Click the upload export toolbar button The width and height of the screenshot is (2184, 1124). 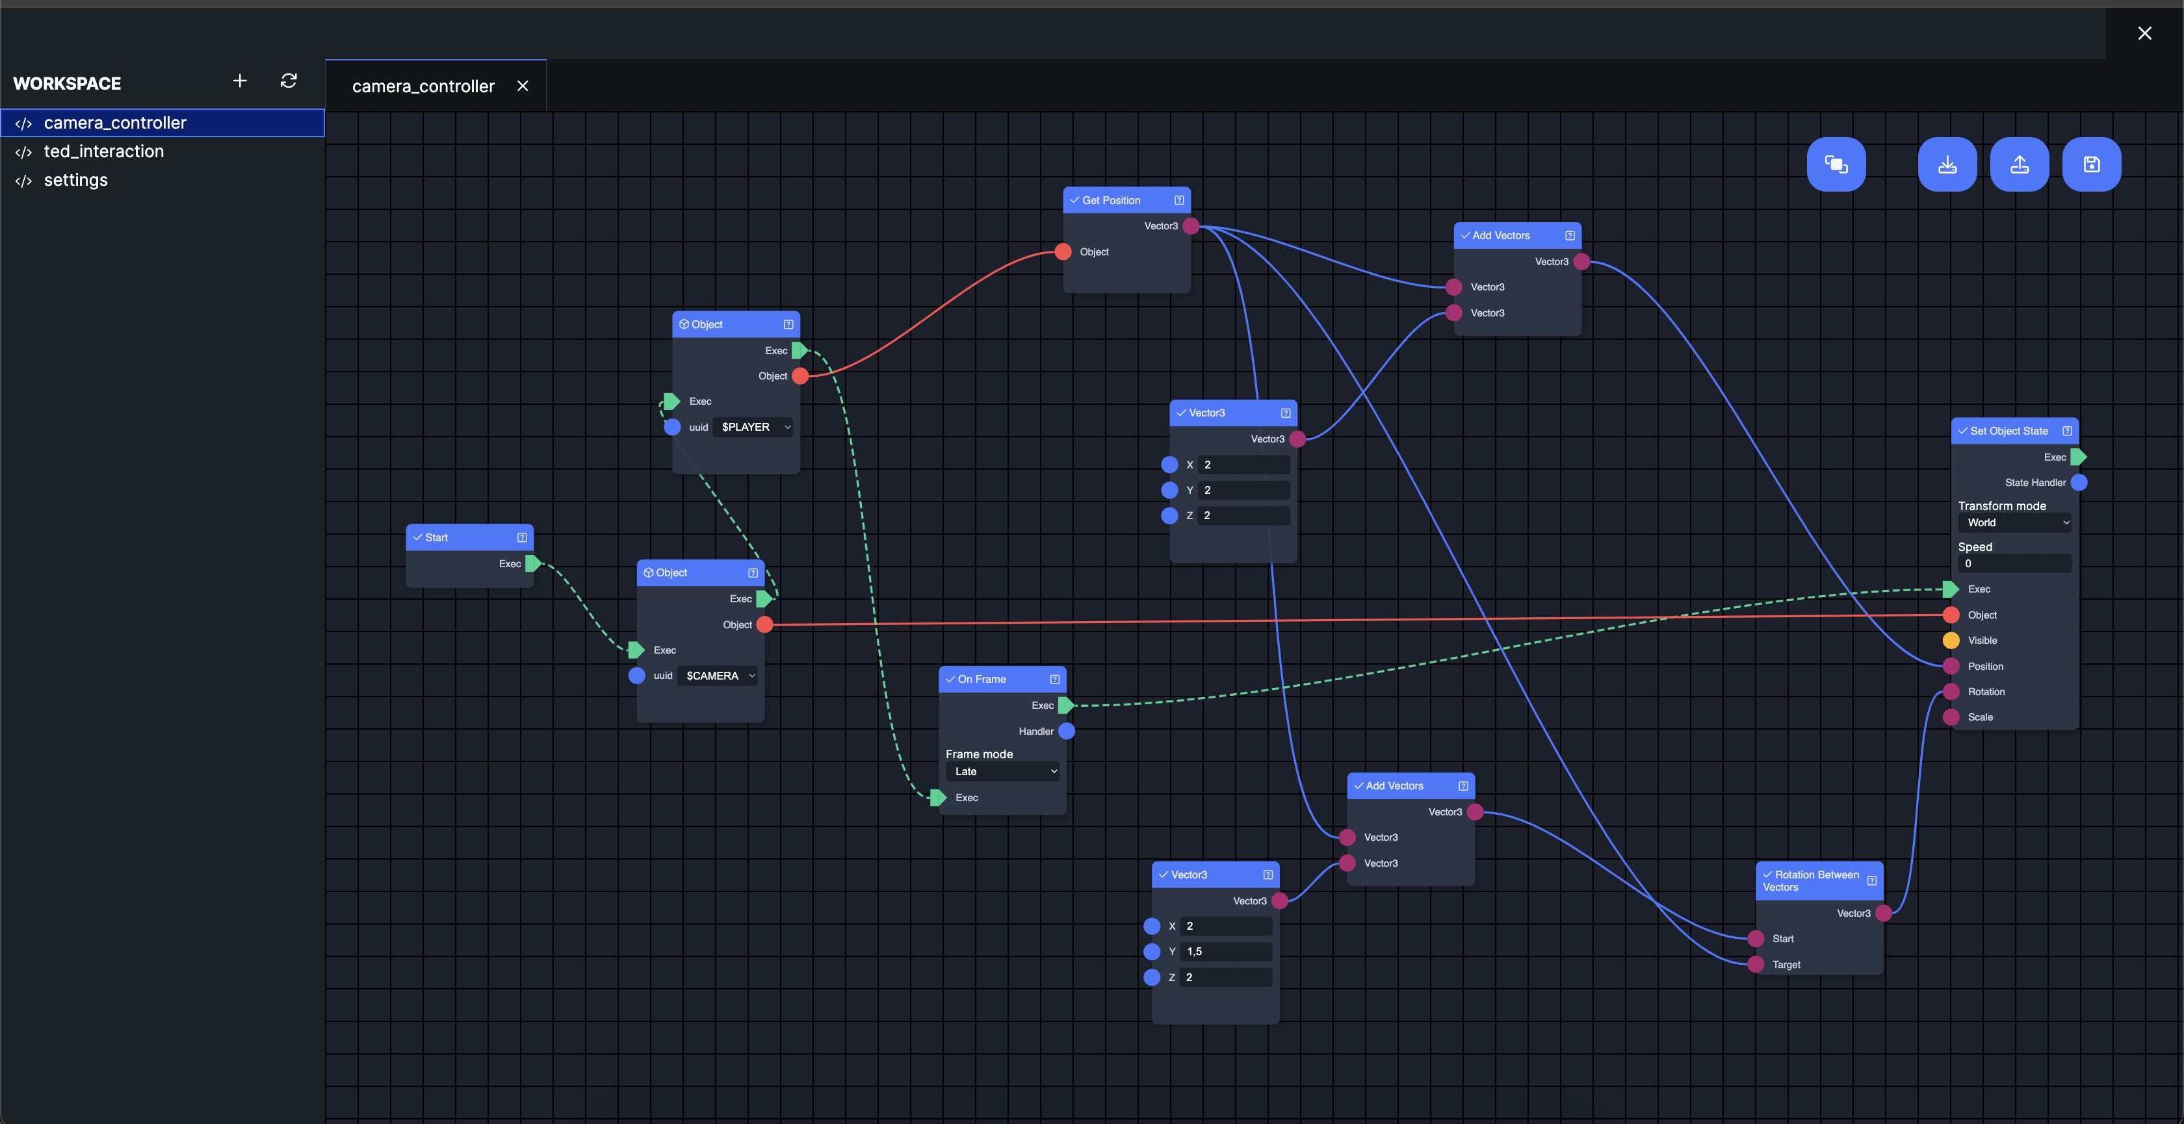[x=2019, y=164]
